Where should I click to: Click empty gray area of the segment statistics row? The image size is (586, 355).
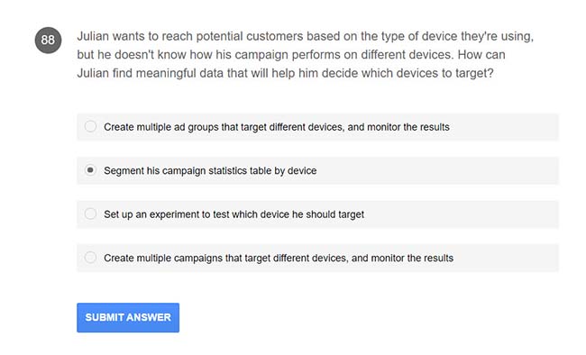[437, 171]
